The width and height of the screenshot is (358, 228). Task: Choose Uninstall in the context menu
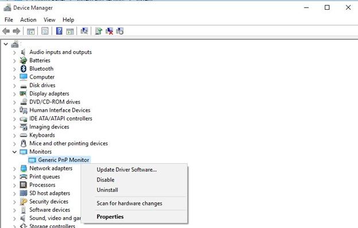[x=107, y=190]
